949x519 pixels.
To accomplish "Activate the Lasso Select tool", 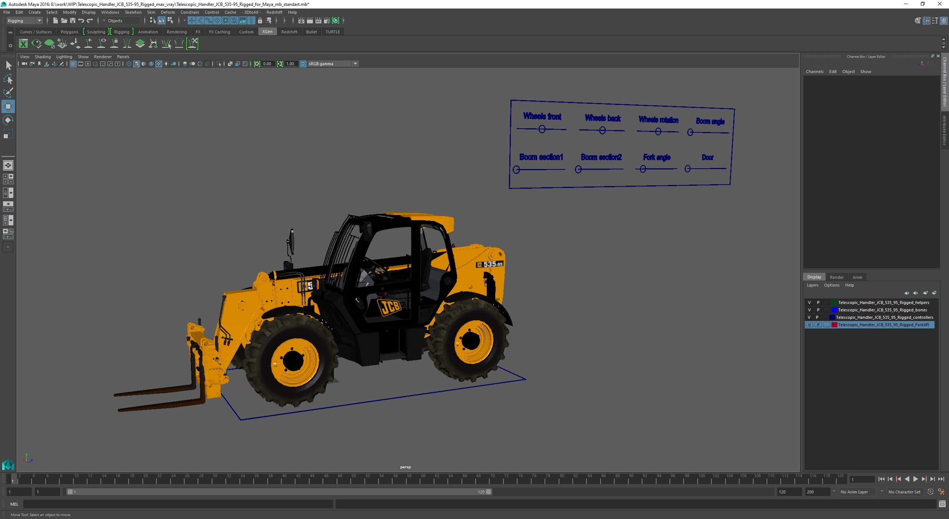I will click(x=8, y=79).
